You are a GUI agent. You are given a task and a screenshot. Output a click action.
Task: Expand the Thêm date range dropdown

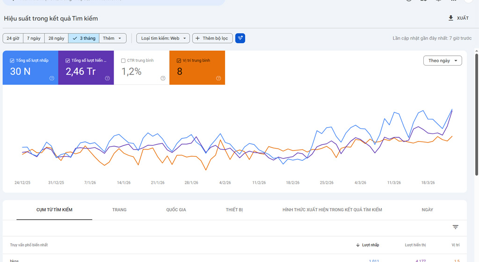tap(113, 38)
